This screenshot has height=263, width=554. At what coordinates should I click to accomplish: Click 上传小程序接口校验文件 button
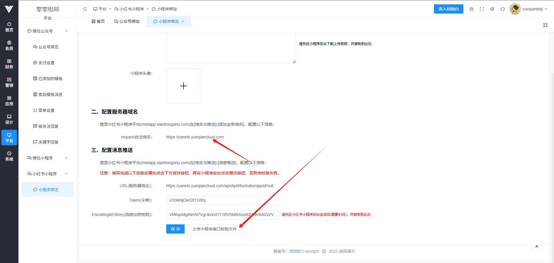click(x=214, y=229)
